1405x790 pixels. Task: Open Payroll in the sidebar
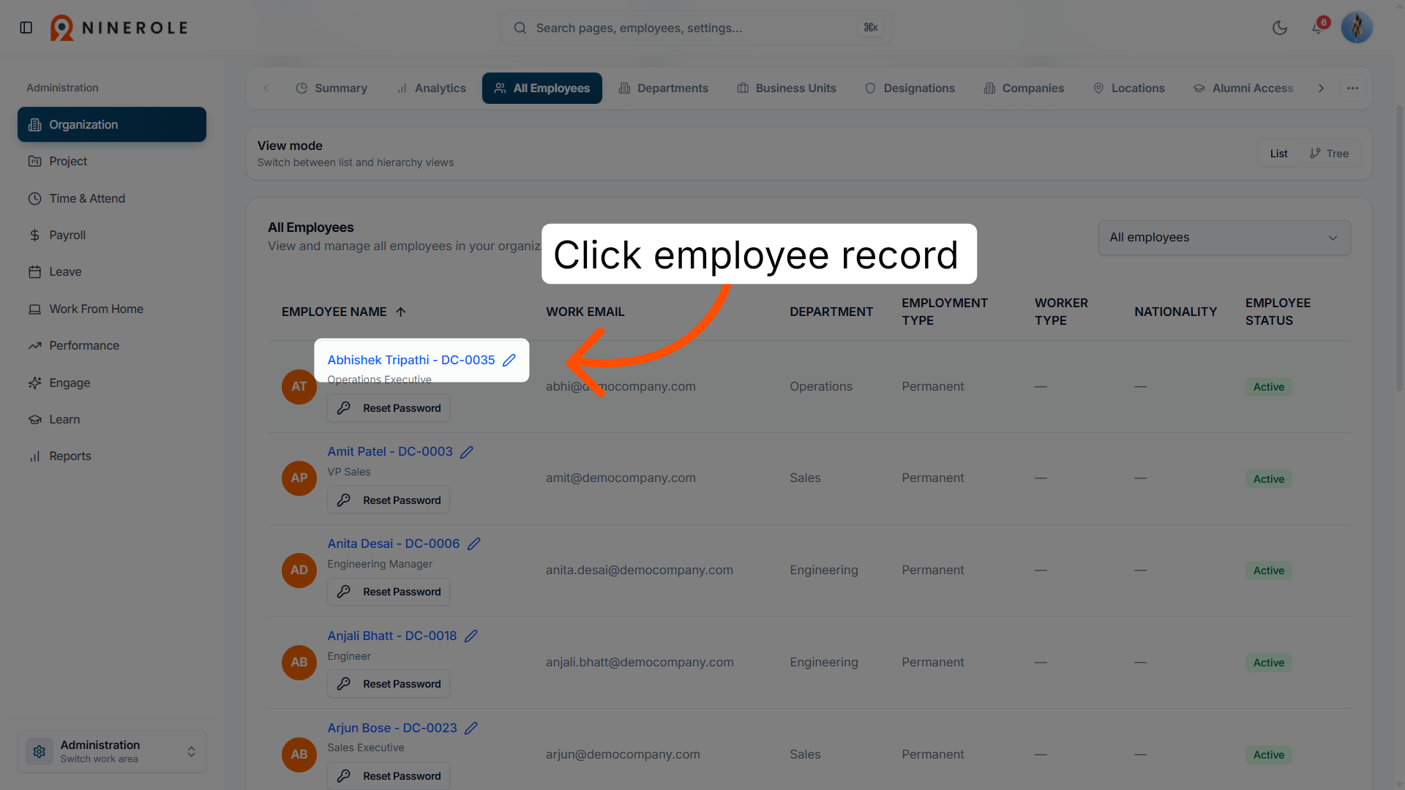pyautogui.click(x=112, y=235)
